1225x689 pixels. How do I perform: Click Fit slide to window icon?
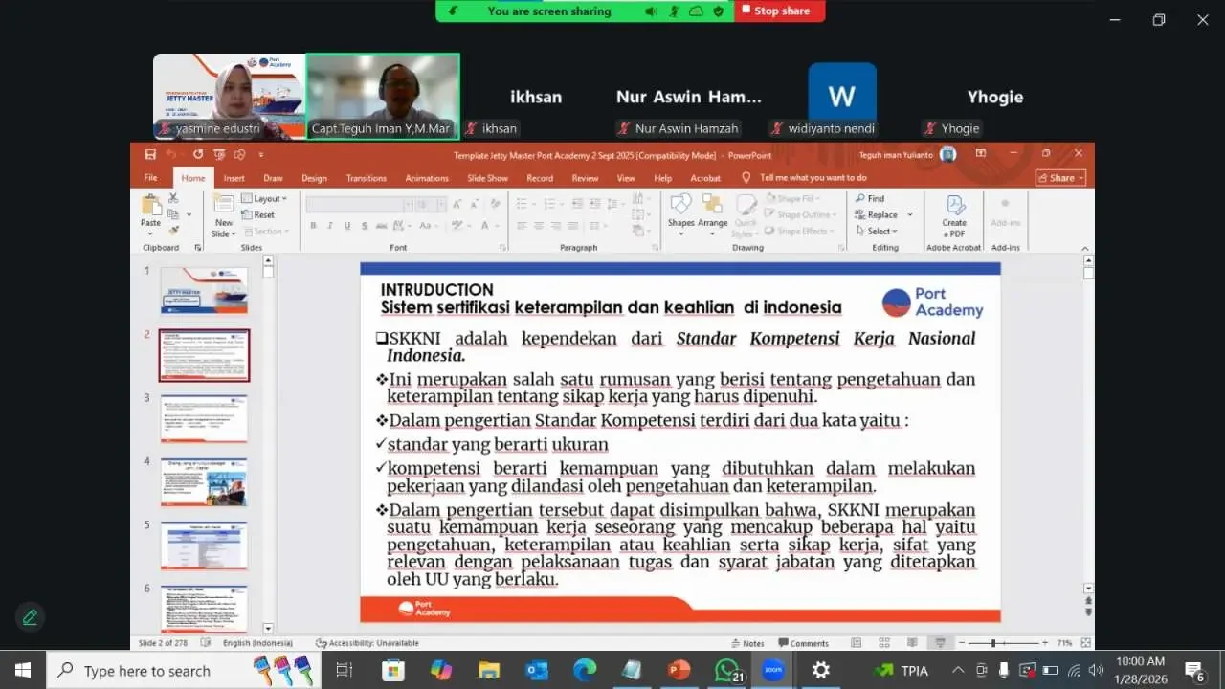click(1086, 643)
